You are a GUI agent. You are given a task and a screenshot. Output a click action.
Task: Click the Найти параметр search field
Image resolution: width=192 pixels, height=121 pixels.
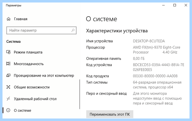(x=41, y=30)
